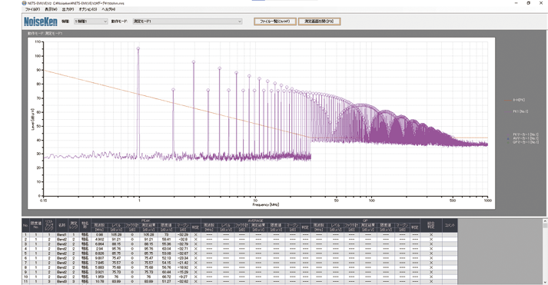Expand the 動作モード dropdown showing 測定モード1
This screenshot has width=548, height=285.
click(x=188, y=22)
